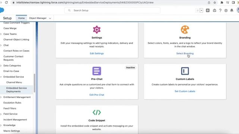239x134 pixels.
Task: Click the Code Snippet card heading
Action: [97, 121]
